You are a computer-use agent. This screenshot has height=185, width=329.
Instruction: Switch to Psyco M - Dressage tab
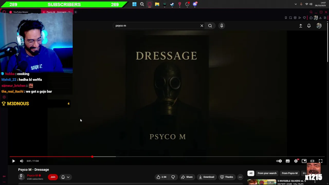[58, 12]
